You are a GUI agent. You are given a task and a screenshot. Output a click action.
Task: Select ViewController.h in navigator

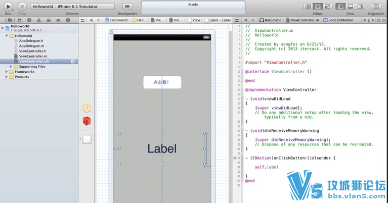[x=32, y=51]
